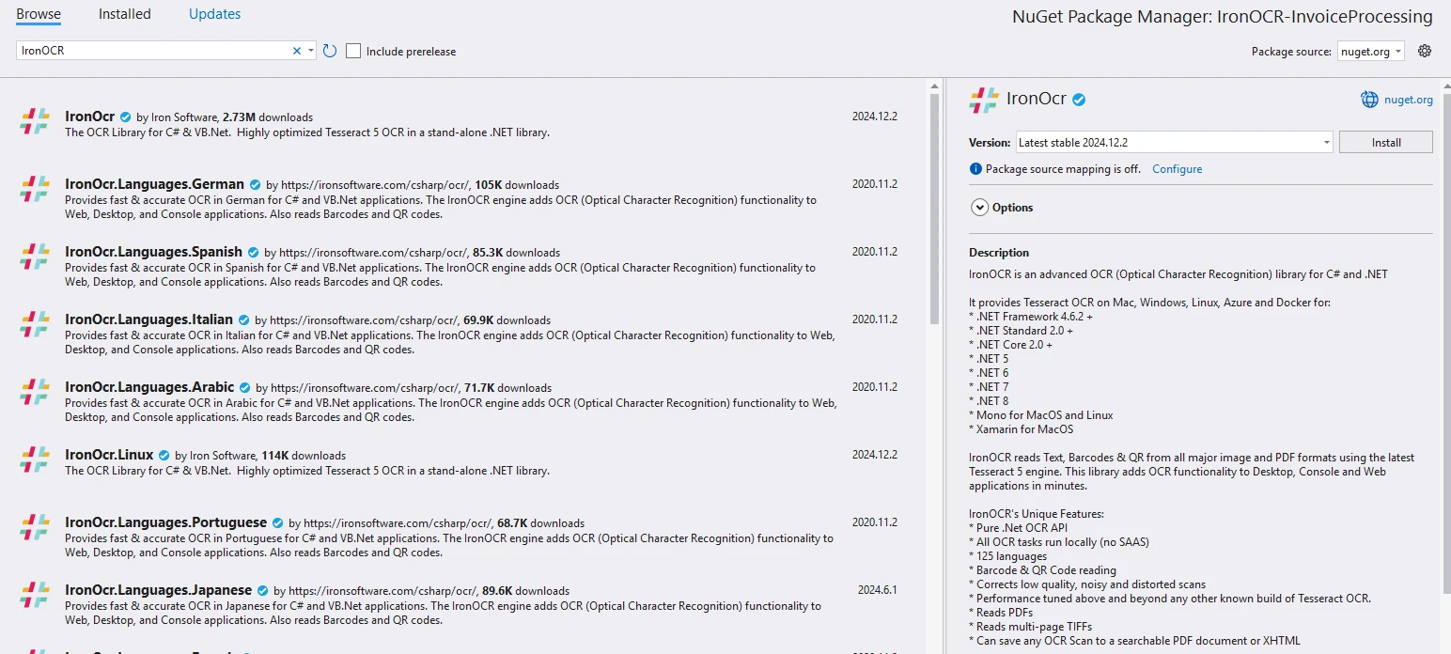Click the IronOcr.Languages.Arabic package icon
1451x654 pixels.
[35, 392]
